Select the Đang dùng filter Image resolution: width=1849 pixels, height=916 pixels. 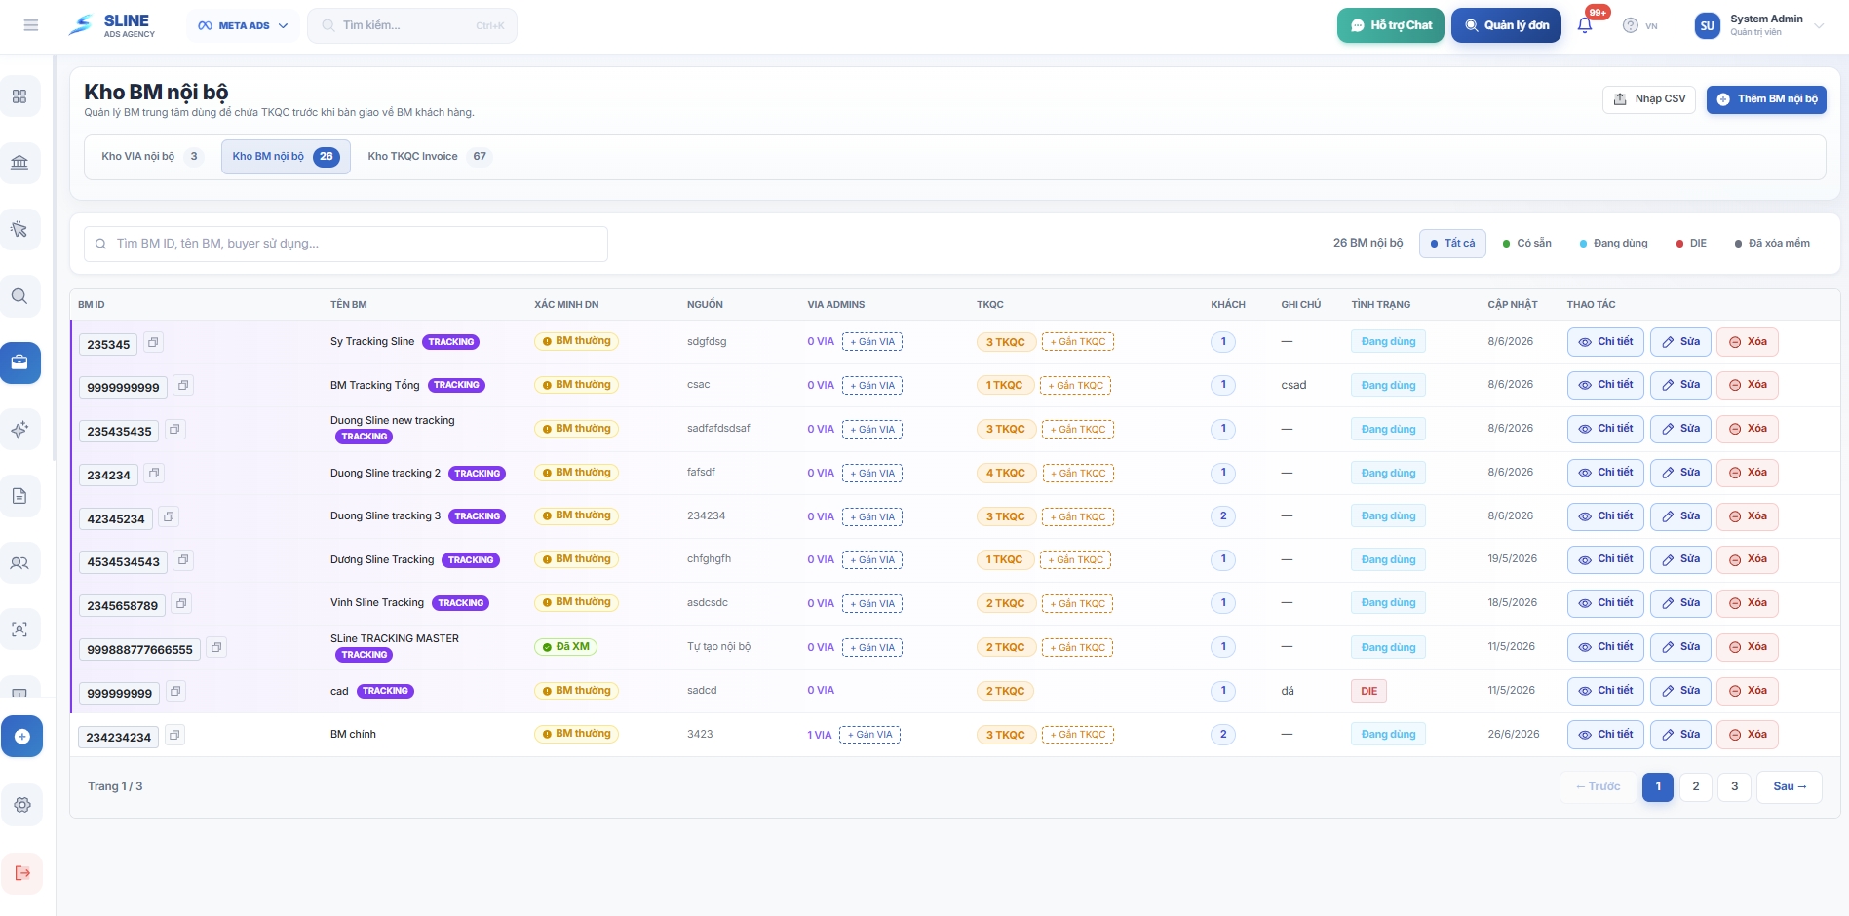point(1613,244)
